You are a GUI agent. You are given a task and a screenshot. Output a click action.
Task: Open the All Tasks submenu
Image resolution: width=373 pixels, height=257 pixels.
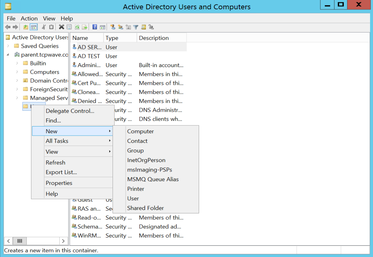(x=72, y=141)
